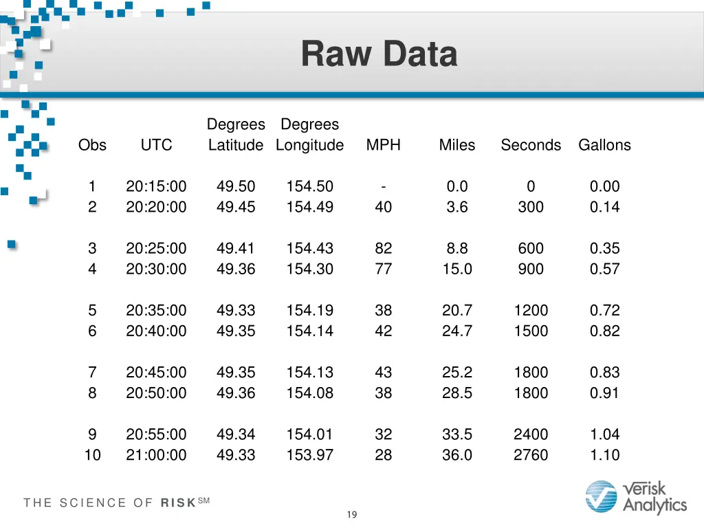The width and height of the screenshot is (704, 528).
Task: Click the 153.97 longitude value
Action: [309, 454]
